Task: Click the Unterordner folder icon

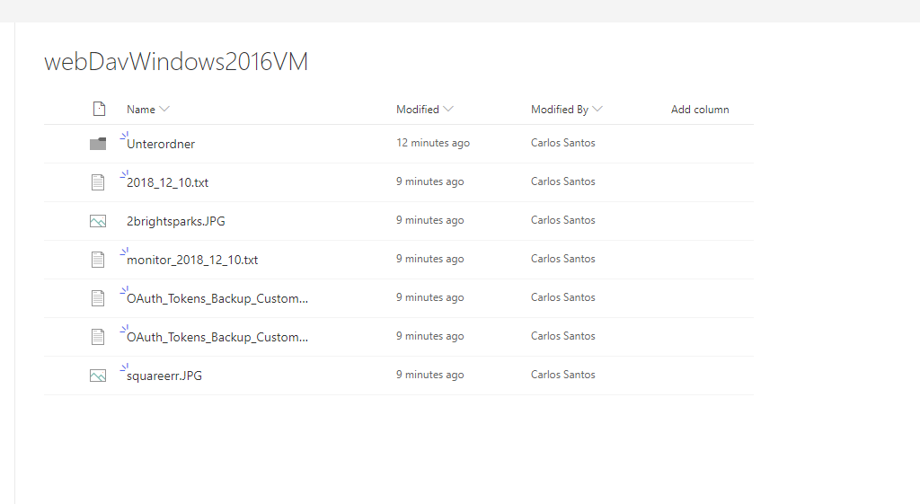Action: pyautogui.click(x=98, y=144)
